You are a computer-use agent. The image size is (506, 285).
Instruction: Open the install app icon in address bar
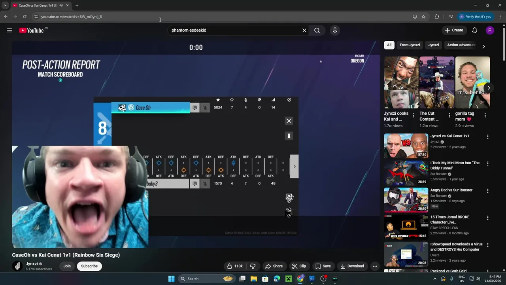pyautogui.click(x=415, y=17)
